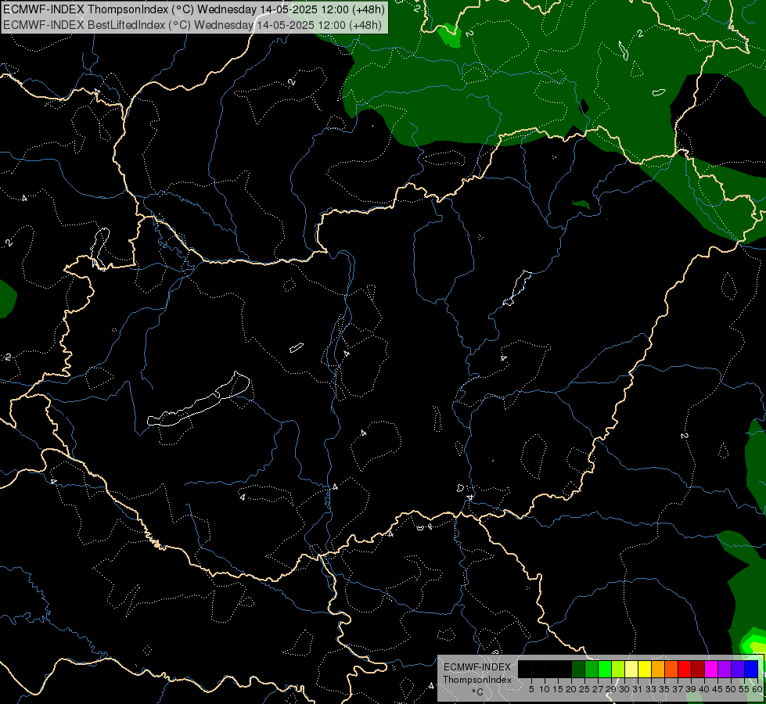
Task: Click the magenta 40–45 legend swatch
Action: 710,669
